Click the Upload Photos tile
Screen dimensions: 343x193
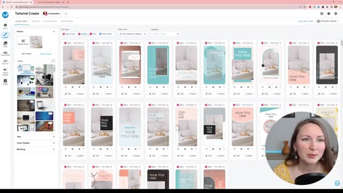[23, 42]
